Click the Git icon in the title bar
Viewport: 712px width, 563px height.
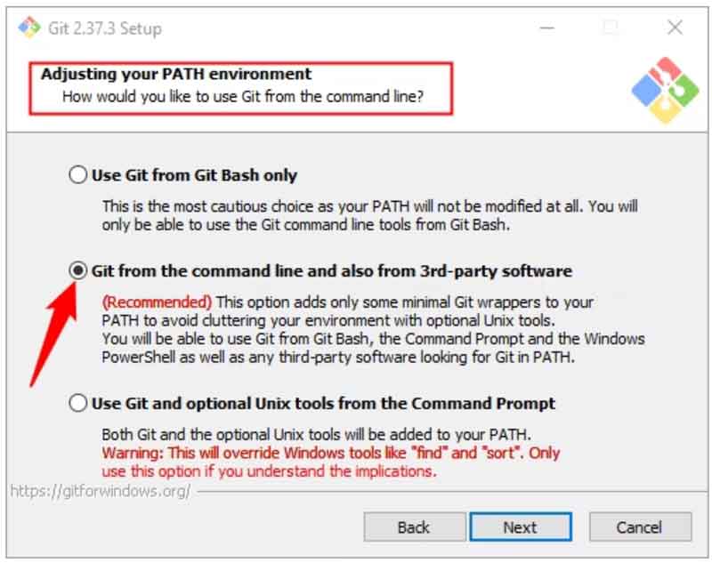[28, 27]
